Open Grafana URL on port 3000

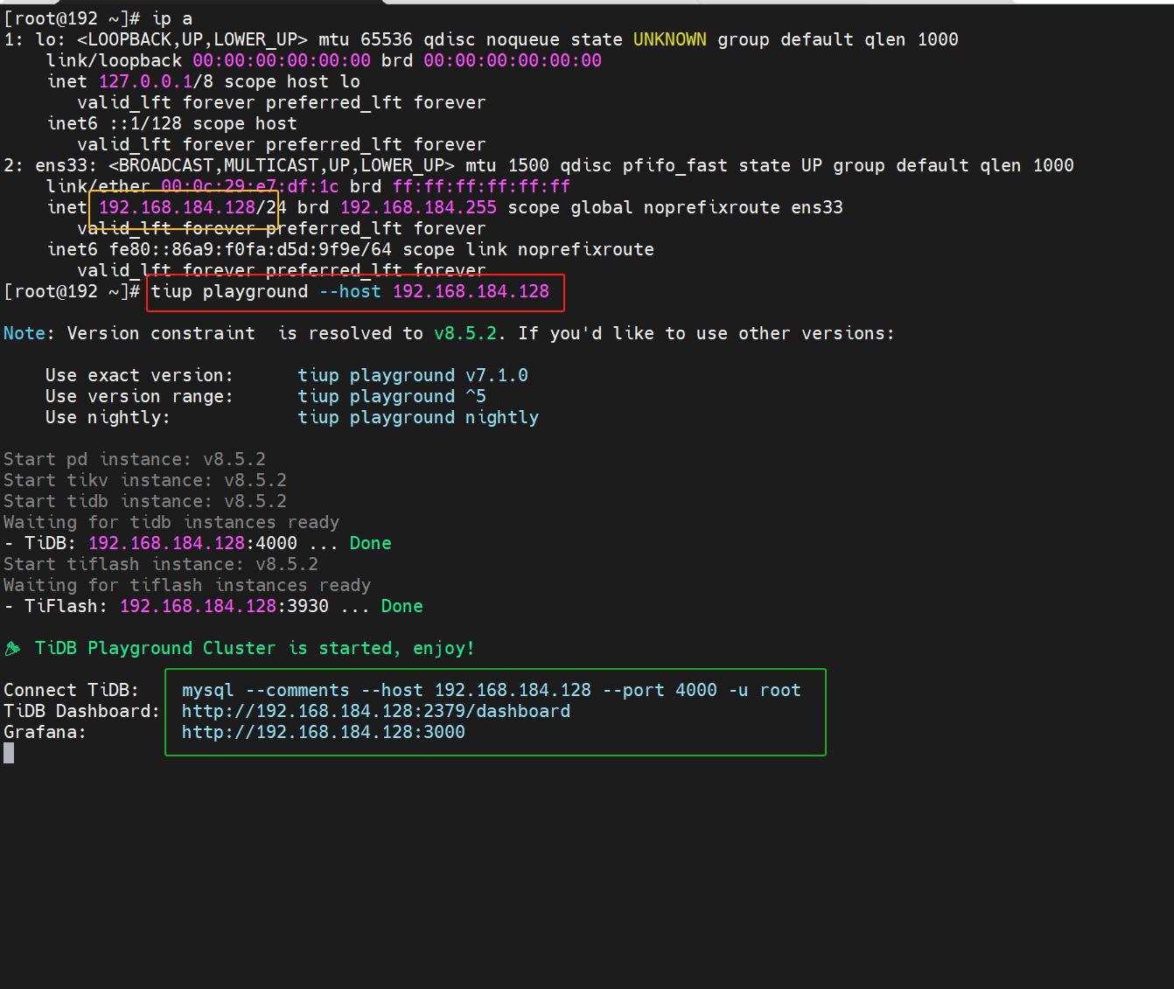324,732
